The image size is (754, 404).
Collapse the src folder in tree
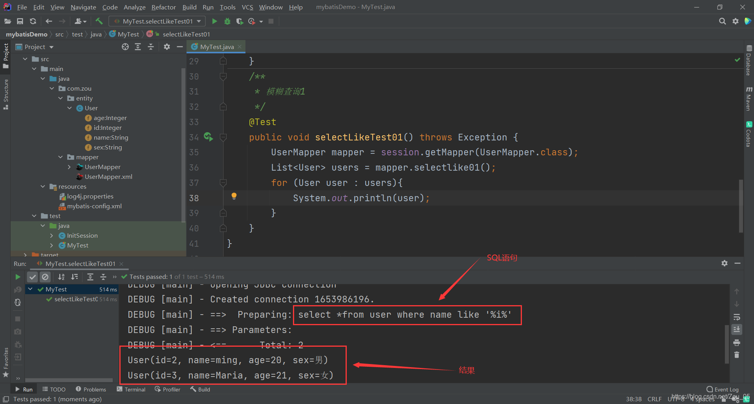point(25,59)
